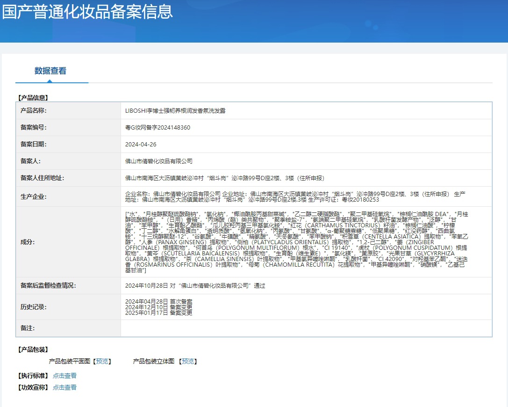Click the 备案人: row label
This screenshot has width=508, height=407.
coord(30,161)
